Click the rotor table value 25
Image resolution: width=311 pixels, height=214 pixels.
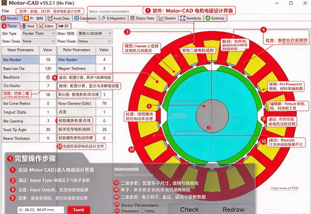tap(104, 130)
